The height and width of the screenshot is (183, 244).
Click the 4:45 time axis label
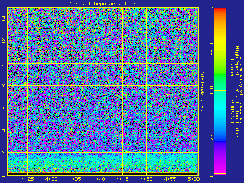click(123, 179)
